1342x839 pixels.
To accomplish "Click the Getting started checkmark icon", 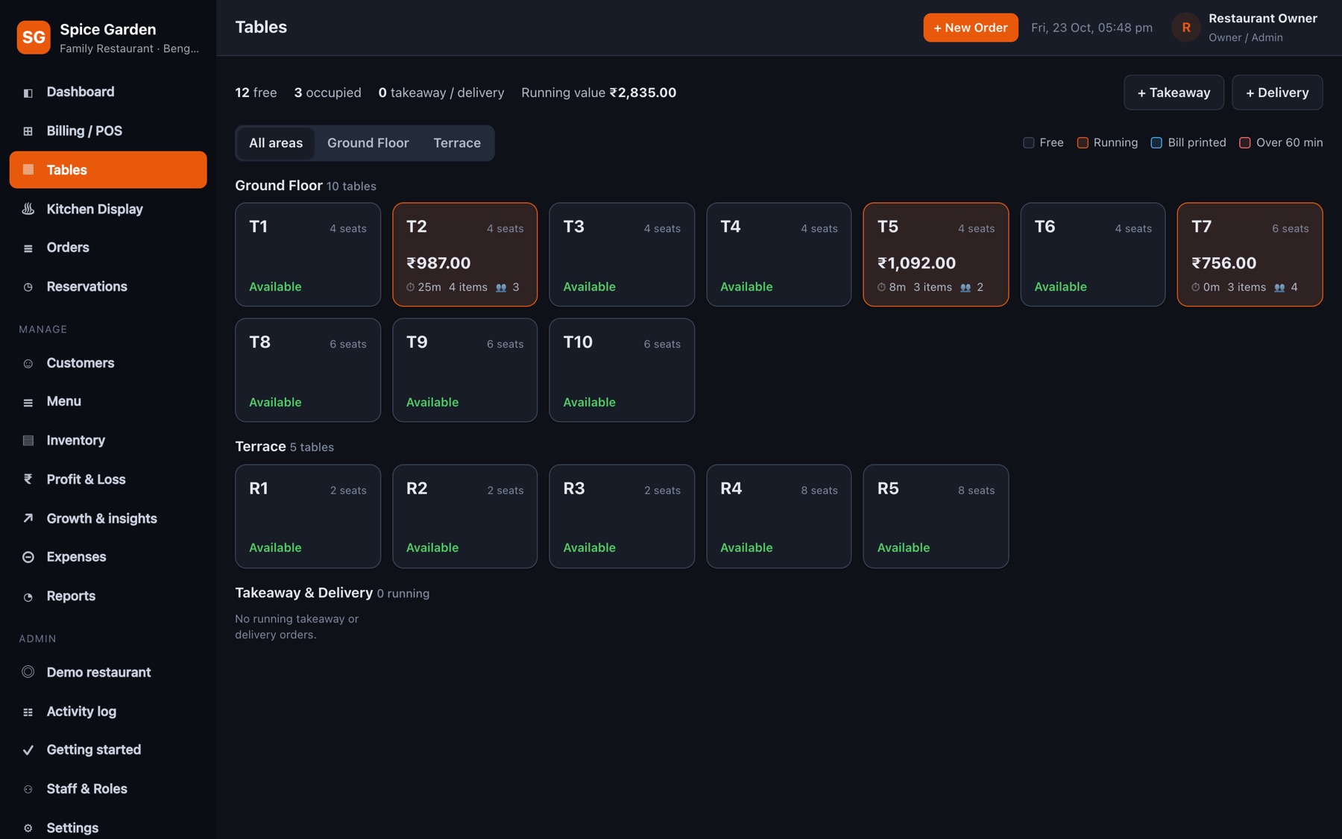I will pyautogui.click(x=28, y=750).
